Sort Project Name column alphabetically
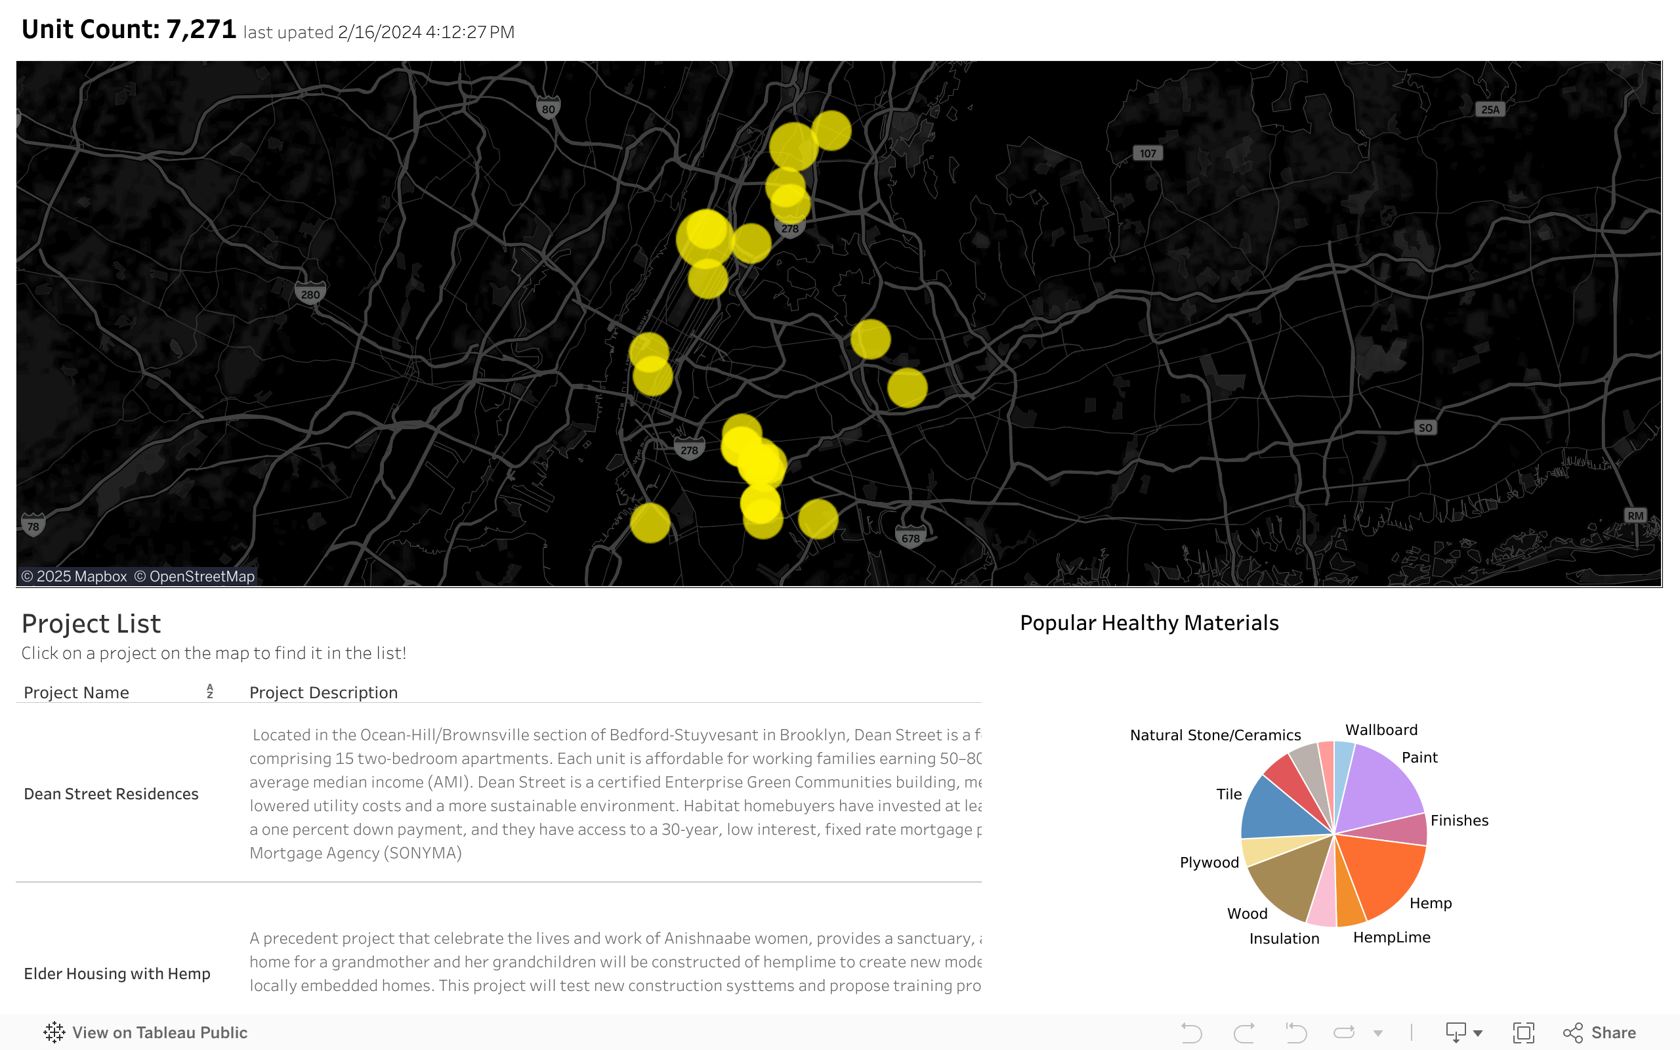The width and height of the screenshot is (1680, 1050). (209, 691)
